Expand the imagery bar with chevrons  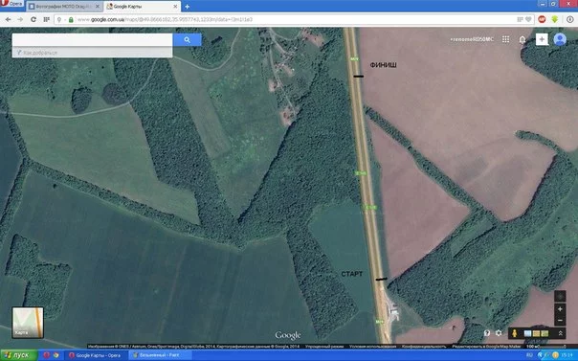(x=560, y=333)
